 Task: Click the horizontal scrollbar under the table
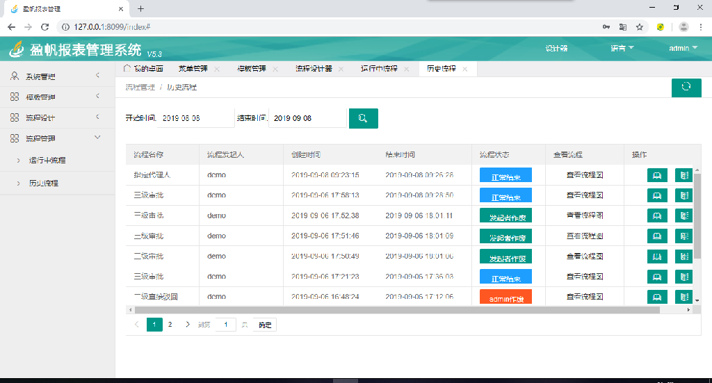[x=396, y=310]
